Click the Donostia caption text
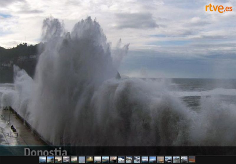Screen dimensions: 236x164 [45, 151]
